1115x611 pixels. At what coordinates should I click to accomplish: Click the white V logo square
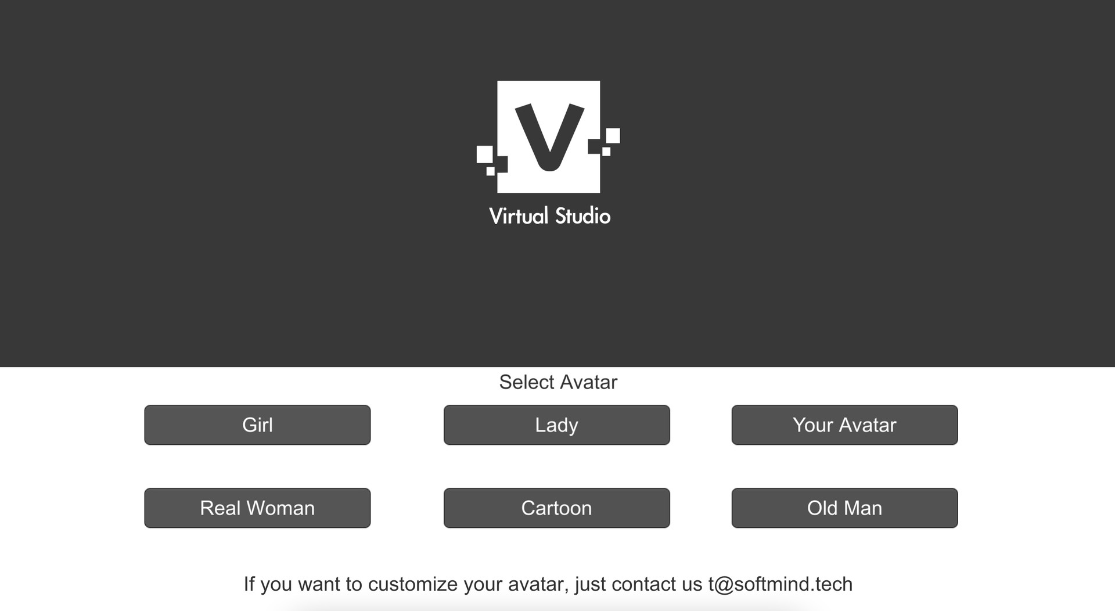pyautogui.click(x=548, y=136)
